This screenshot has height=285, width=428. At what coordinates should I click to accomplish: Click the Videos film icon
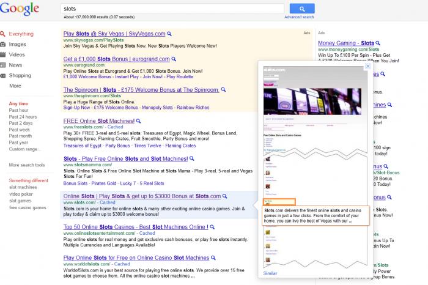tap(2, 54)
